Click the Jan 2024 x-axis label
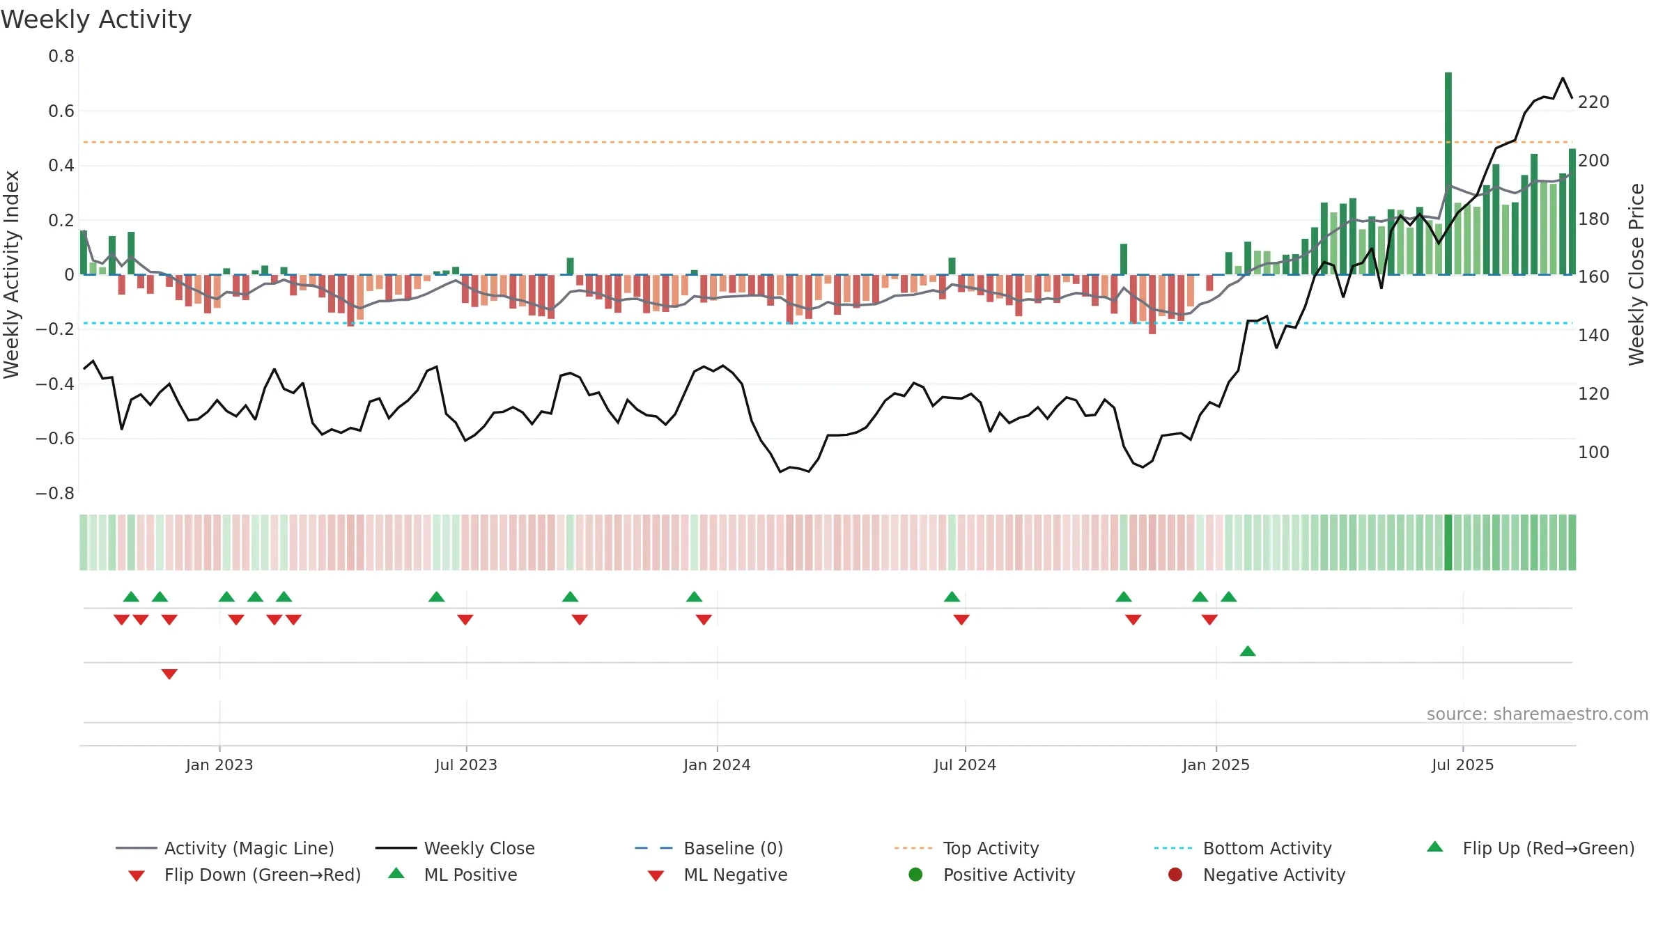 pos(717,765)
